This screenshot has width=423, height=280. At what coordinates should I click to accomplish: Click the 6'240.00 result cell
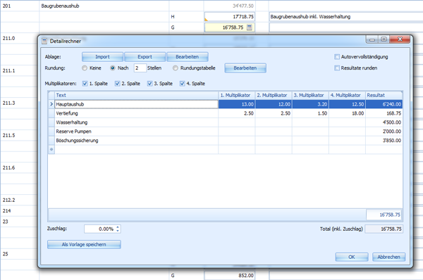(x=384, y=104)
